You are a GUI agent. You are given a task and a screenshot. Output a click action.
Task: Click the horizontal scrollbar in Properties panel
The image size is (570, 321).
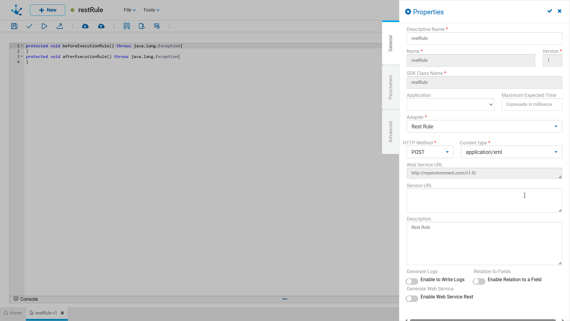pyautogui.click(x=482, y=320)
